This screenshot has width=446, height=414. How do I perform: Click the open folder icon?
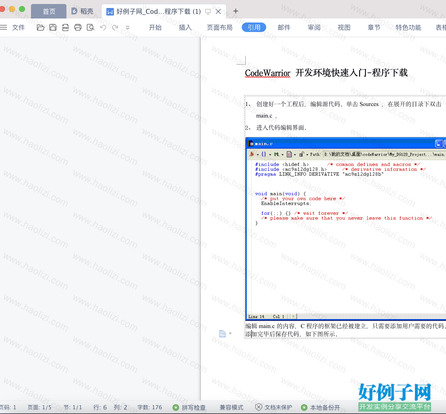click(40, 27)
